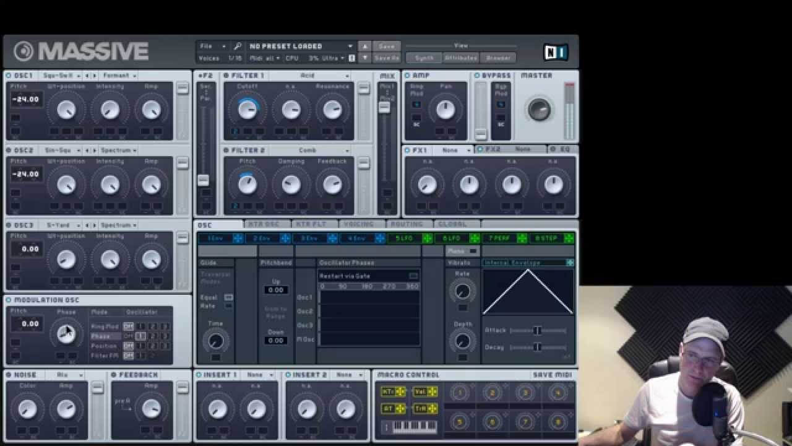Switch to the Attributes view
Viewport: 792px width, 446px height.
pyautogui.click(x=460, y=58)
